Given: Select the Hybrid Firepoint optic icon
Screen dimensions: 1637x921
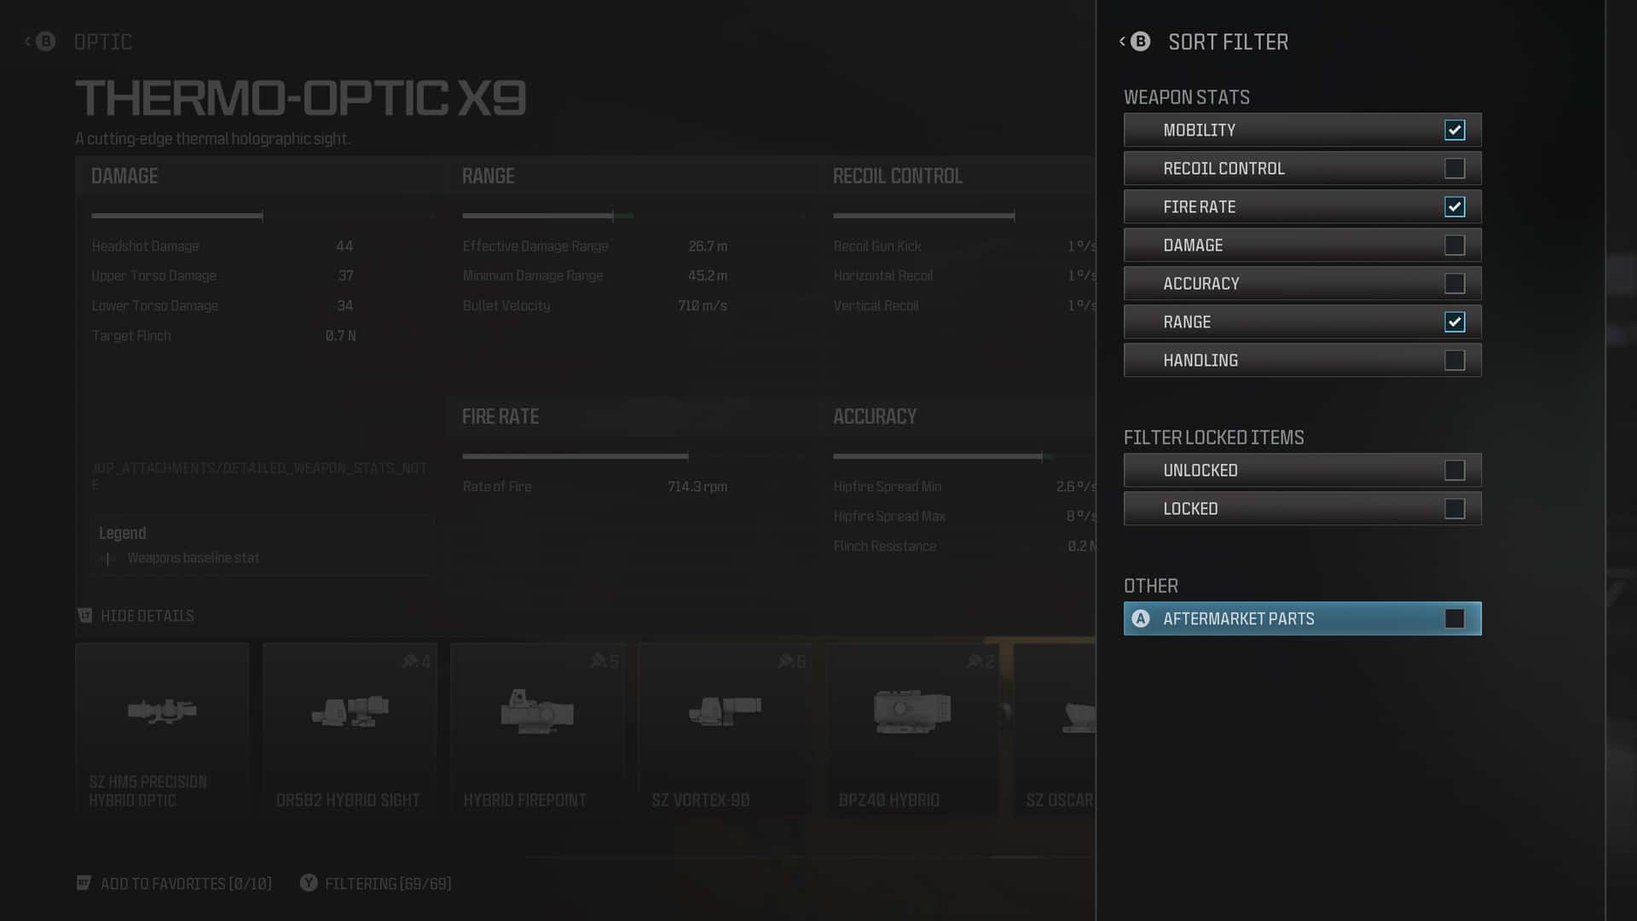Looking at the screenshot, I should pyautogui.click(x=537, y=710).
